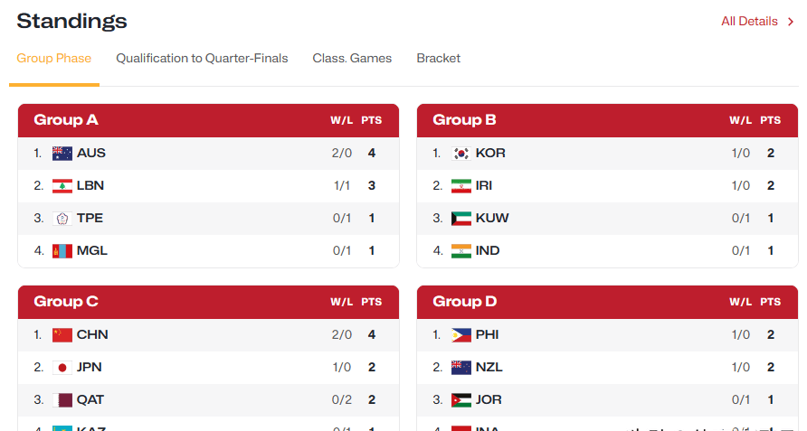This screenshot has width=807, height=431.
Task: Click the Kuwait flag beside KUW
Action: [461, 218]
